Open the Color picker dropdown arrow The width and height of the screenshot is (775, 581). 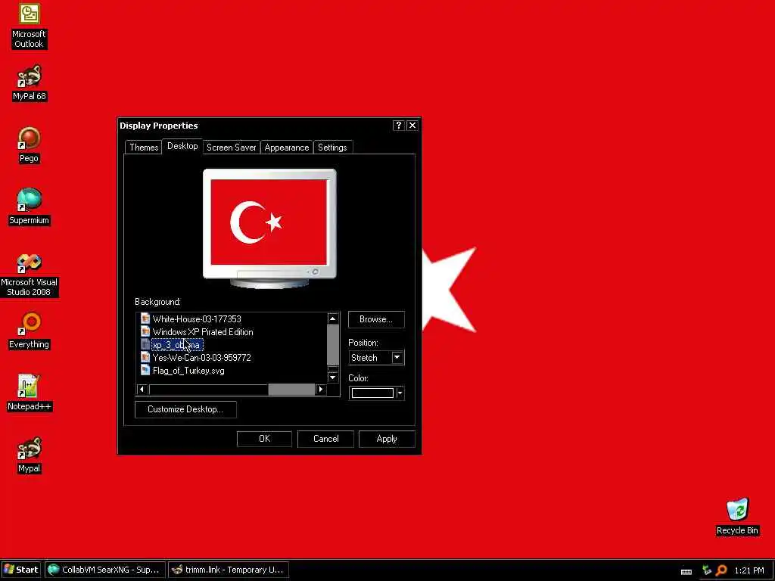[x=400, y=393]
